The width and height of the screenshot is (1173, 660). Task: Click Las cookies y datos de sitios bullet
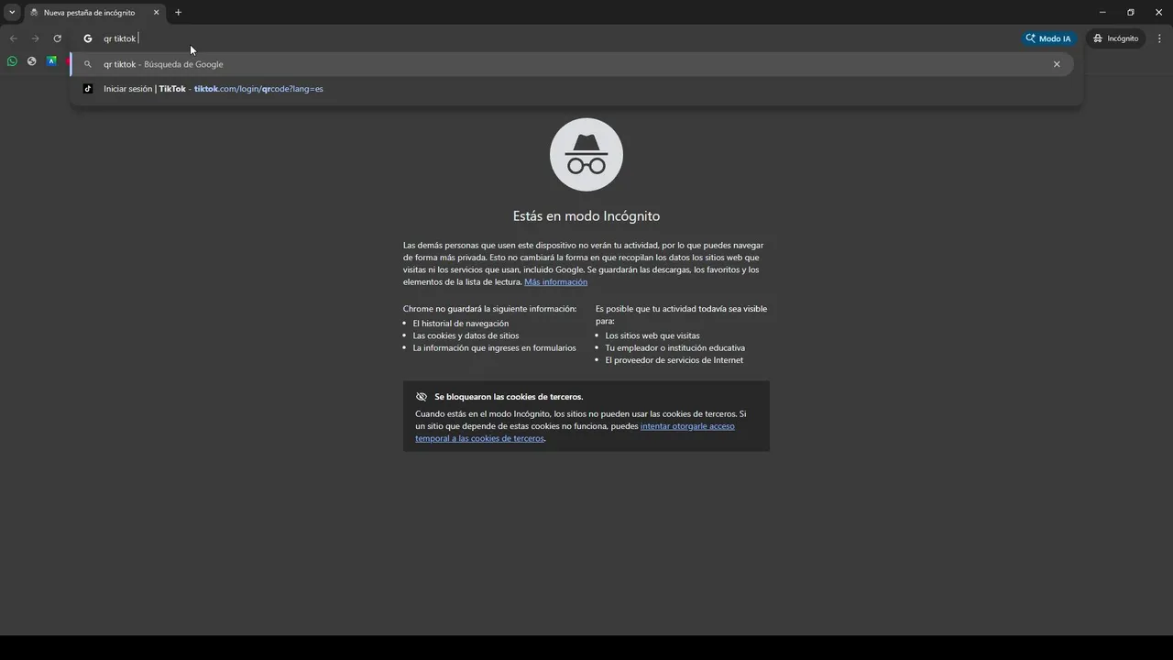point(466,335)
